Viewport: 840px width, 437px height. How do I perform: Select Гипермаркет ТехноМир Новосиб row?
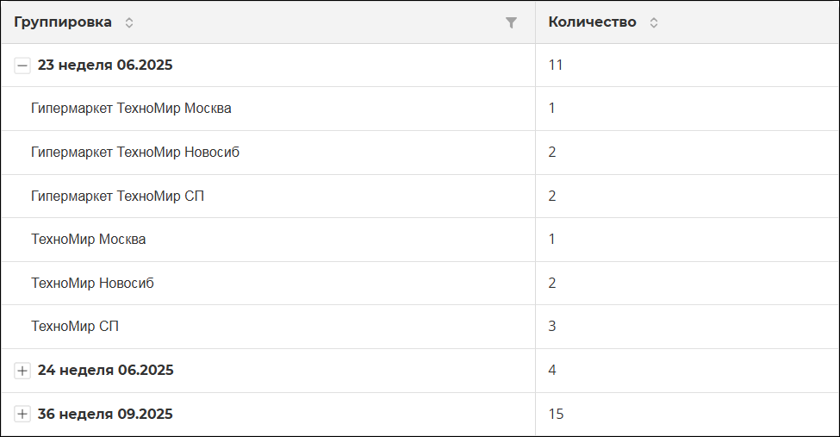tap(420, 153)
